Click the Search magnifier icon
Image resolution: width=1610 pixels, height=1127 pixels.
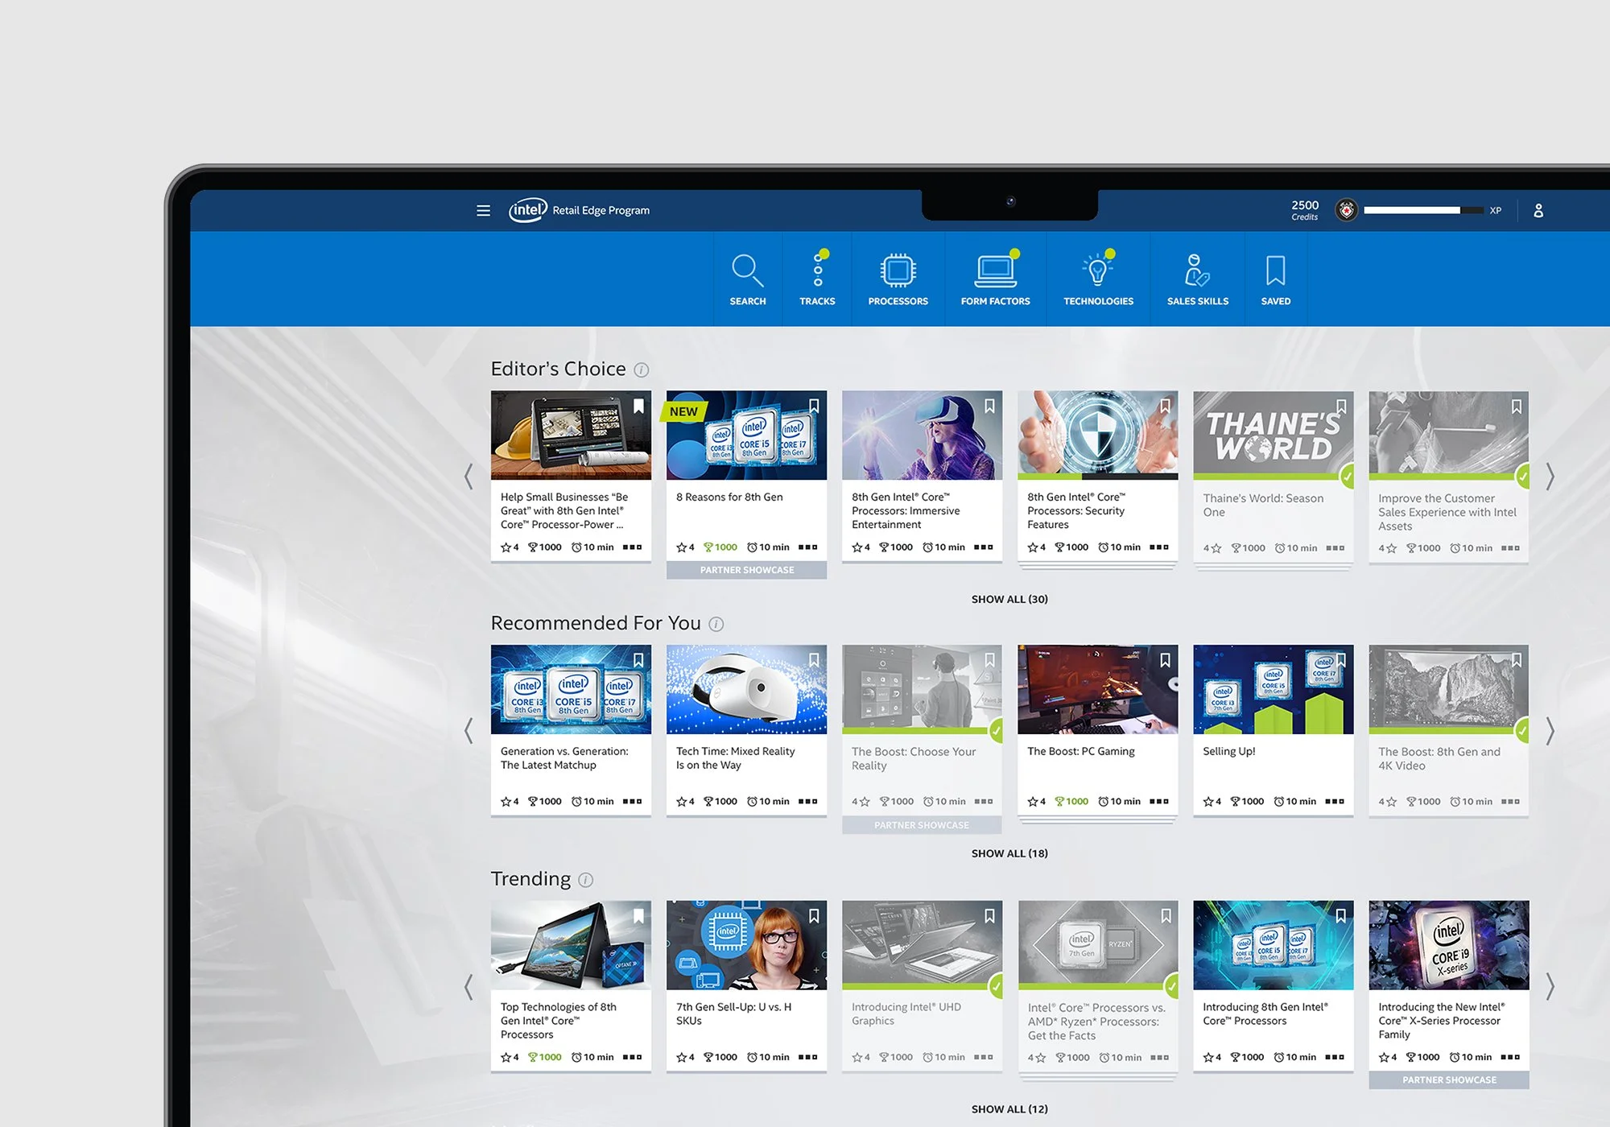point(747,271)
